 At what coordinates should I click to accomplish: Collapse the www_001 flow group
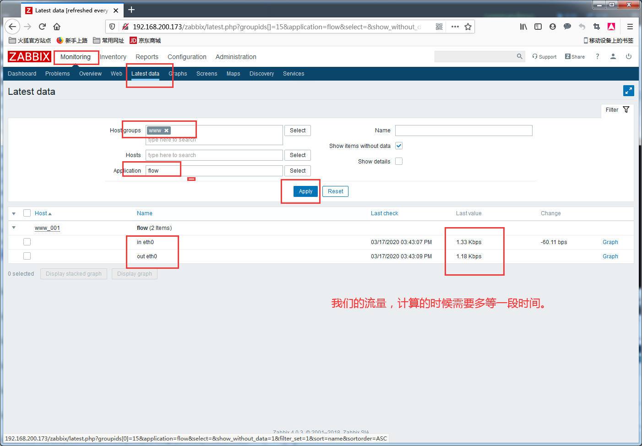(x=14, y=228)
